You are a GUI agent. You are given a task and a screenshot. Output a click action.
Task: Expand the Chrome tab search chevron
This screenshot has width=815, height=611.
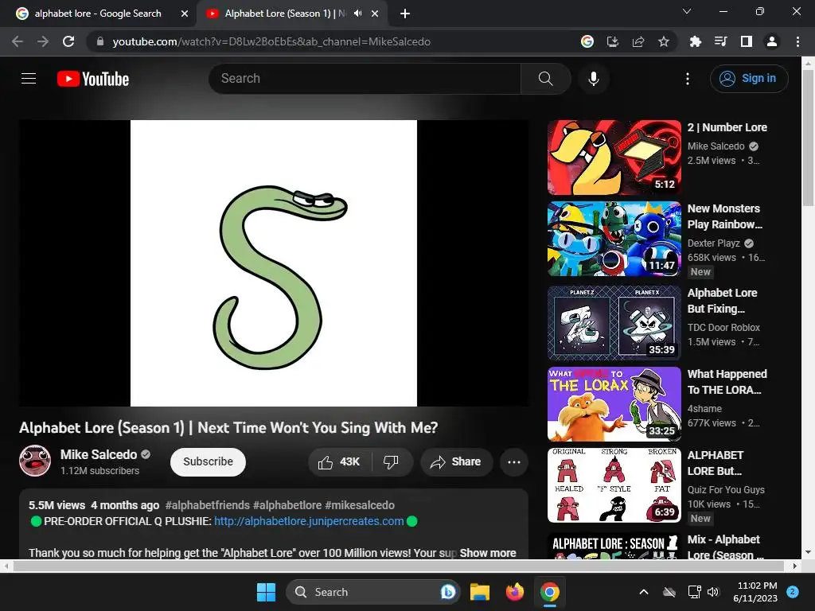point(687,11)
